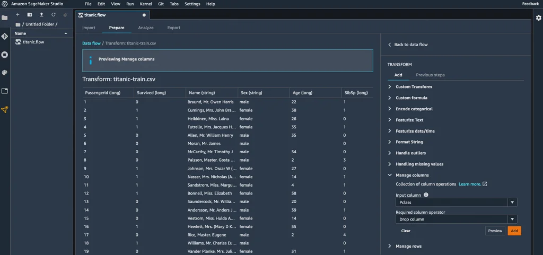Viewport: 543px width, 255px height.
Task: Open the File menu
Action: 88,4
